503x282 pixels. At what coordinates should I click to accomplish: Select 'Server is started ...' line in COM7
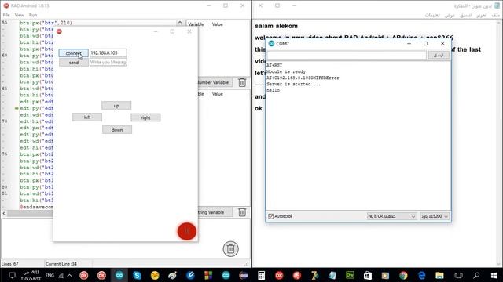(293, 84)
